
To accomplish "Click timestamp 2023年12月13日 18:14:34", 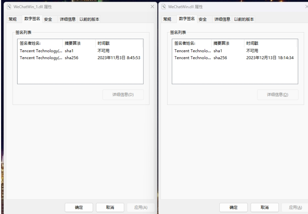I will point(270,58).
